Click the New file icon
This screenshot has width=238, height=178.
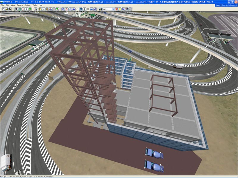coord(3,9)
